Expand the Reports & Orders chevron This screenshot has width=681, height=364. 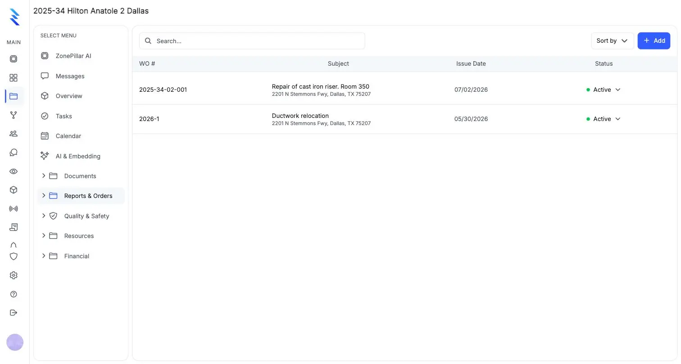(44, 195)
